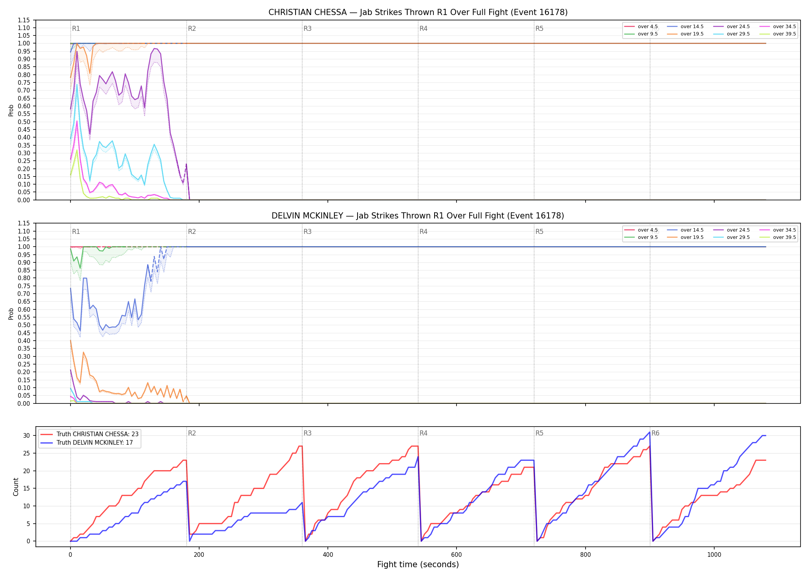Click the blue line sample beside 'Truth DELVIN MCKINLEY'
809x578 pixels.
click(x=47, y=443)
